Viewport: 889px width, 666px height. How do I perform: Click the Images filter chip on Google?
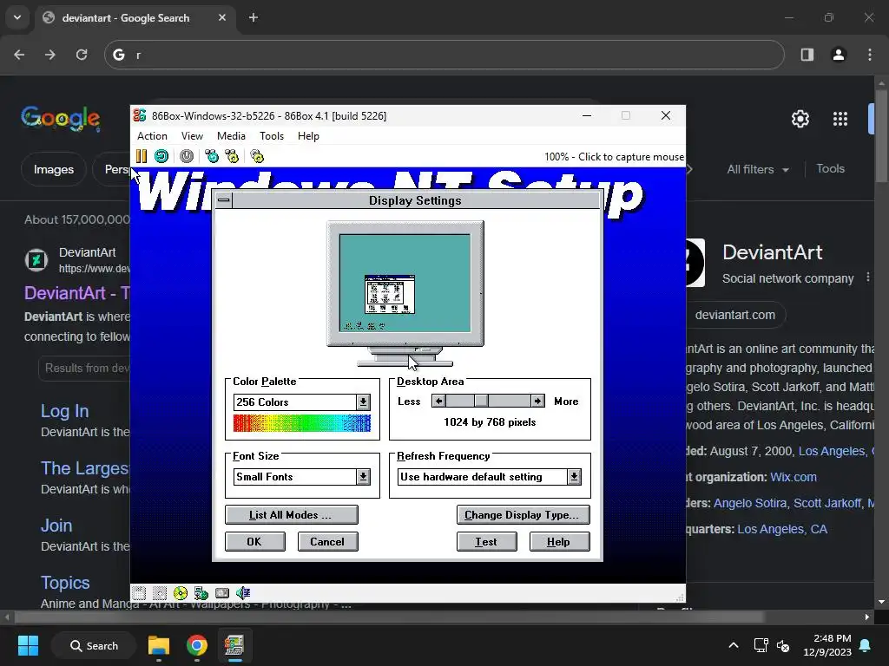53,169
